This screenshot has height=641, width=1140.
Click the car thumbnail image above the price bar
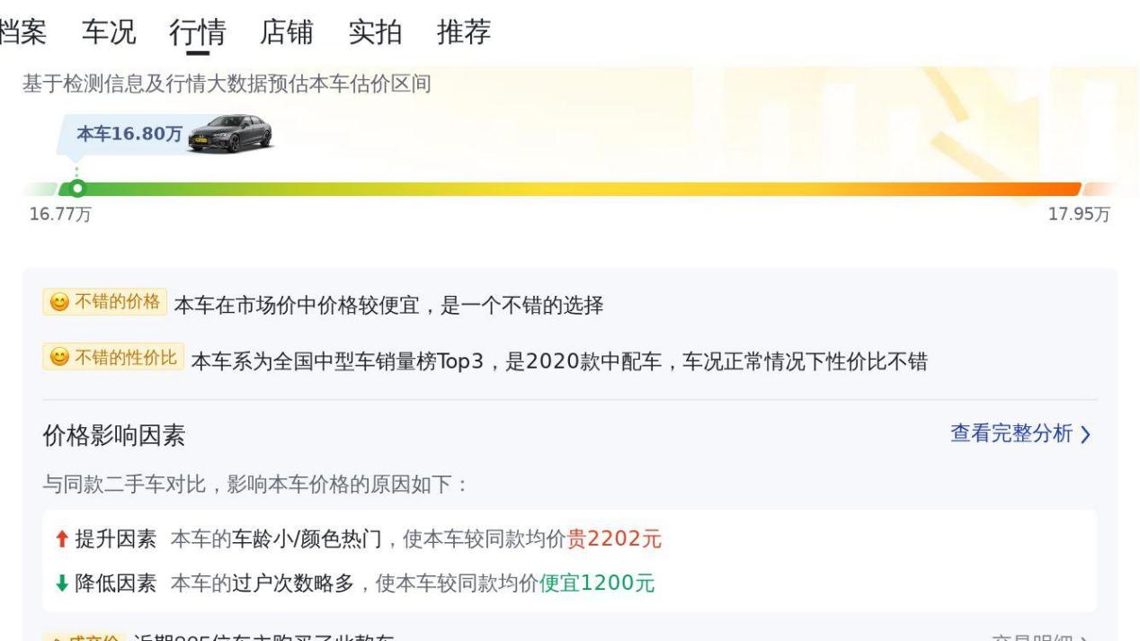pos(230,133)
